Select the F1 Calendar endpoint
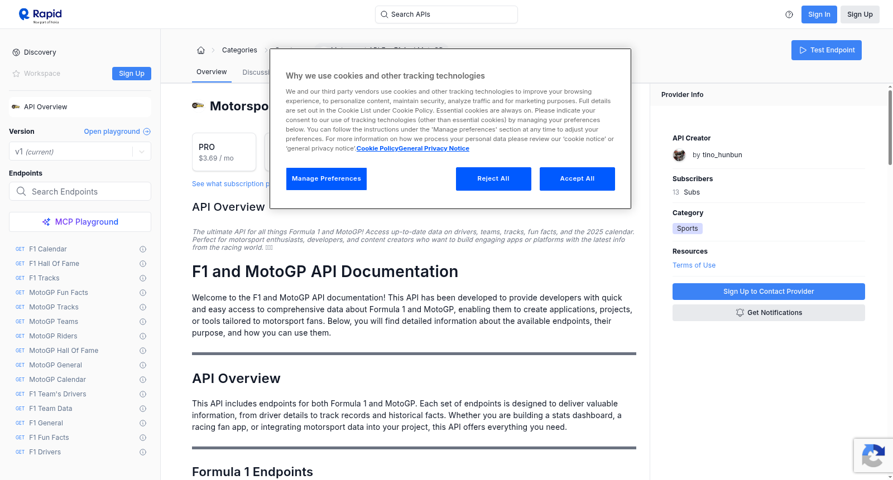The height and width of the screenshot is (480, 893). (48, 249)
